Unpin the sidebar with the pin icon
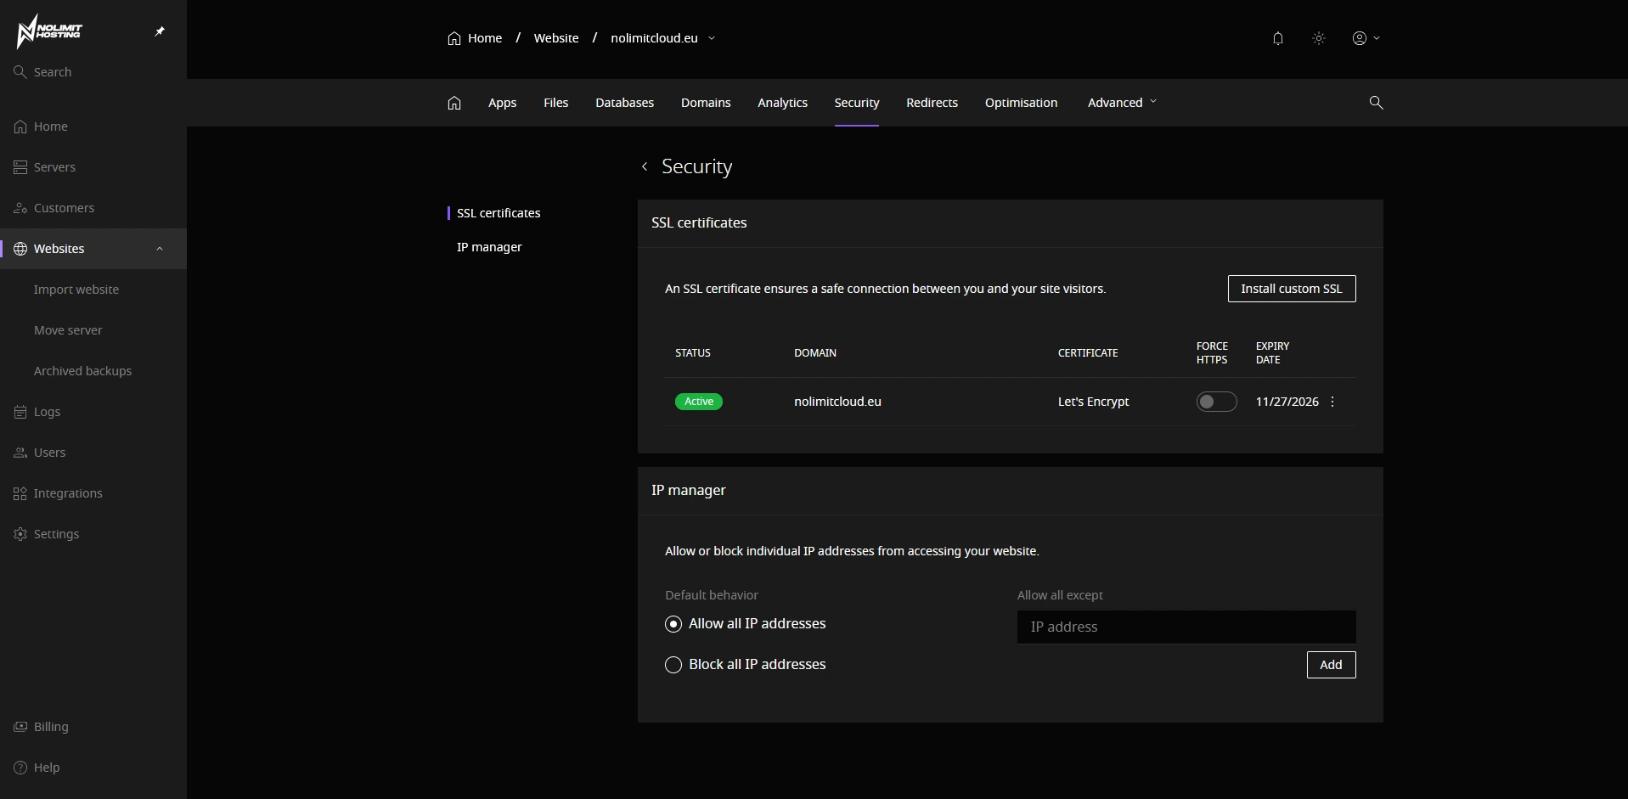The height and width of the screenshot is (799, 1628). [160, 31]
